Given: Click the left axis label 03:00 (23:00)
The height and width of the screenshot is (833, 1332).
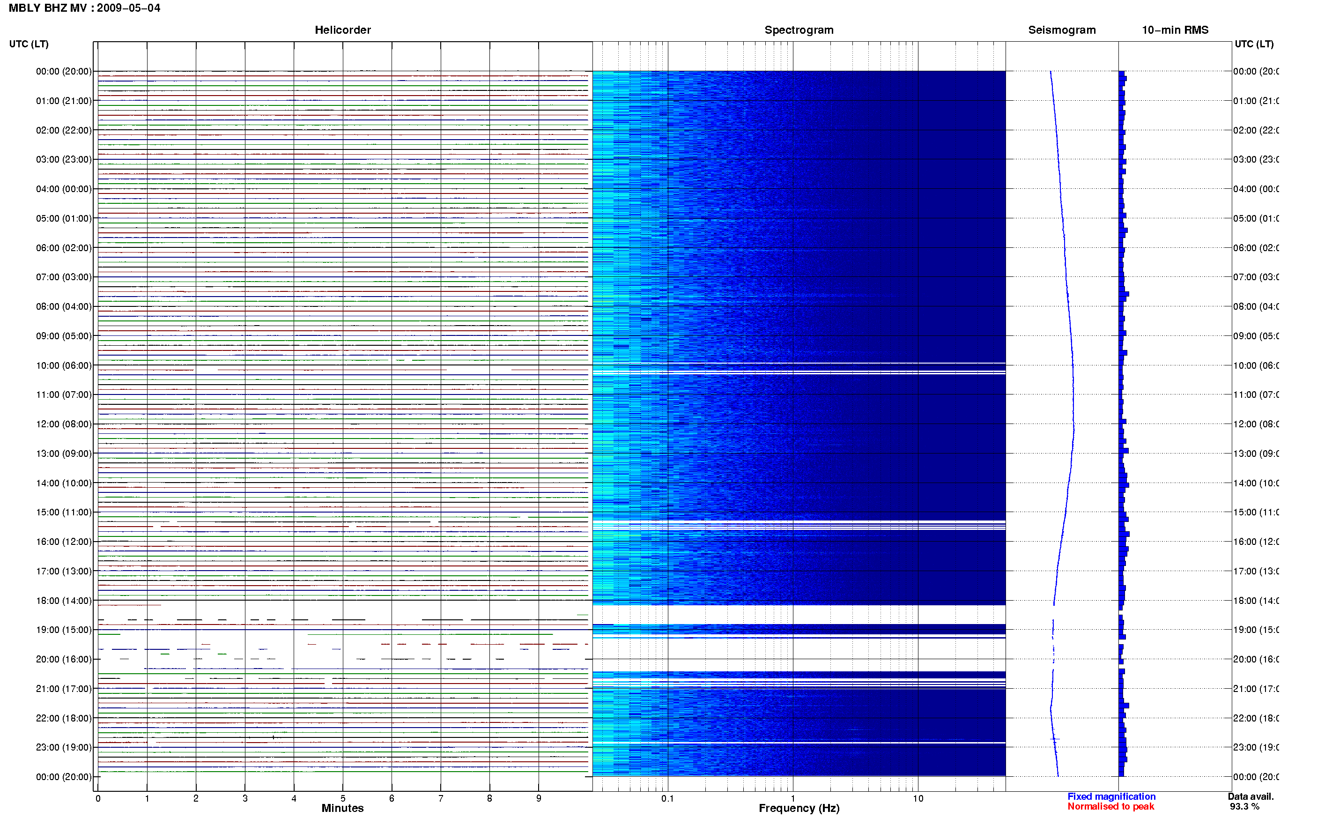Looking at the screenshot, I should point(64,160).
